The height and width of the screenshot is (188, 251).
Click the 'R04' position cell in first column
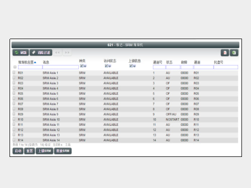(x=21, y=88)
